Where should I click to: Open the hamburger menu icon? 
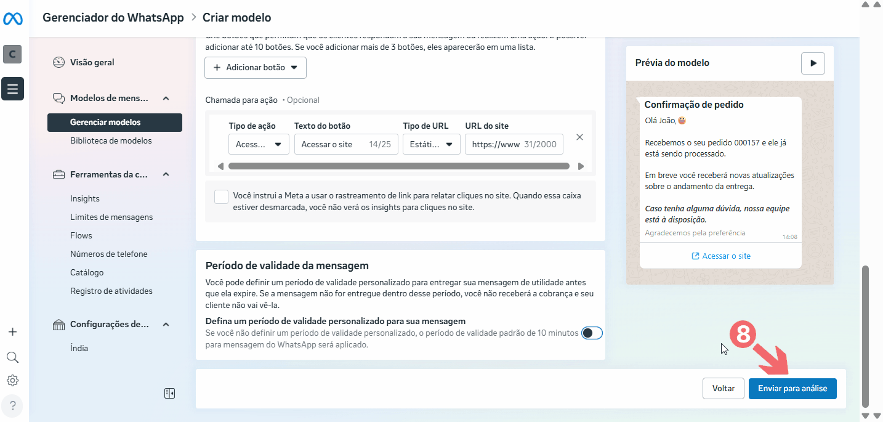pyautogui.click(x=13, y=89)
